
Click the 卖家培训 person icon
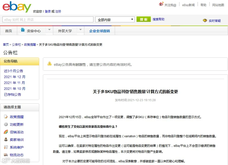click(6, 140)
